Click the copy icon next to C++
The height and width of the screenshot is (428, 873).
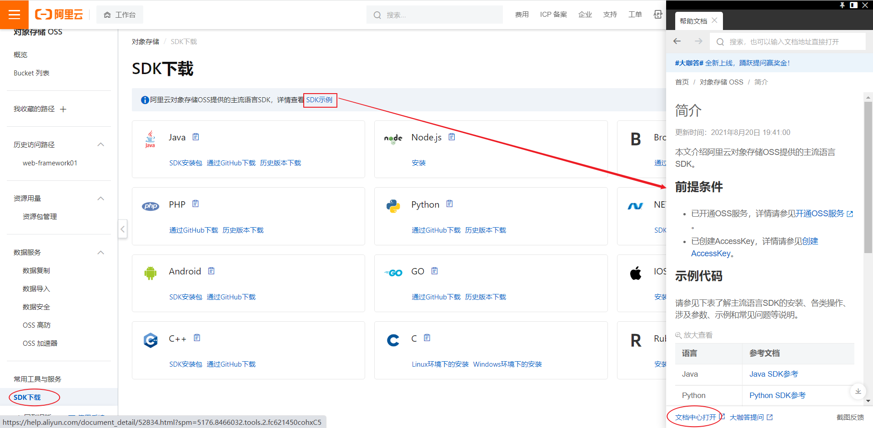197,338
